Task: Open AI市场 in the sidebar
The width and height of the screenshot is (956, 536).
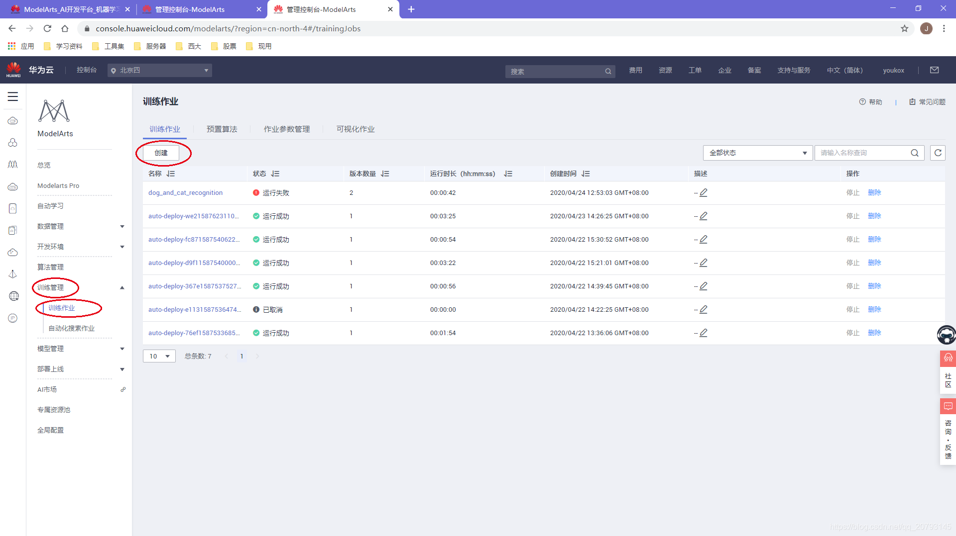Action: 47,389
